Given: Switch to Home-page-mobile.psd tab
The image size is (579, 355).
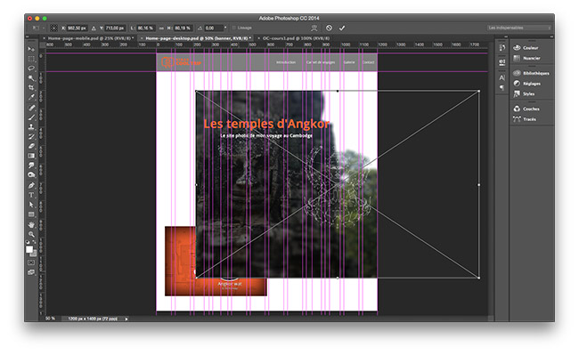Looking at the screenshot, I should (90, 38).
